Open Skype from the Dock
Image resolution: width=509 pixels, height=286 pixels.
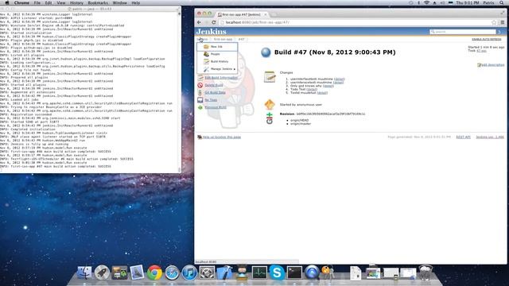[277, 272]
